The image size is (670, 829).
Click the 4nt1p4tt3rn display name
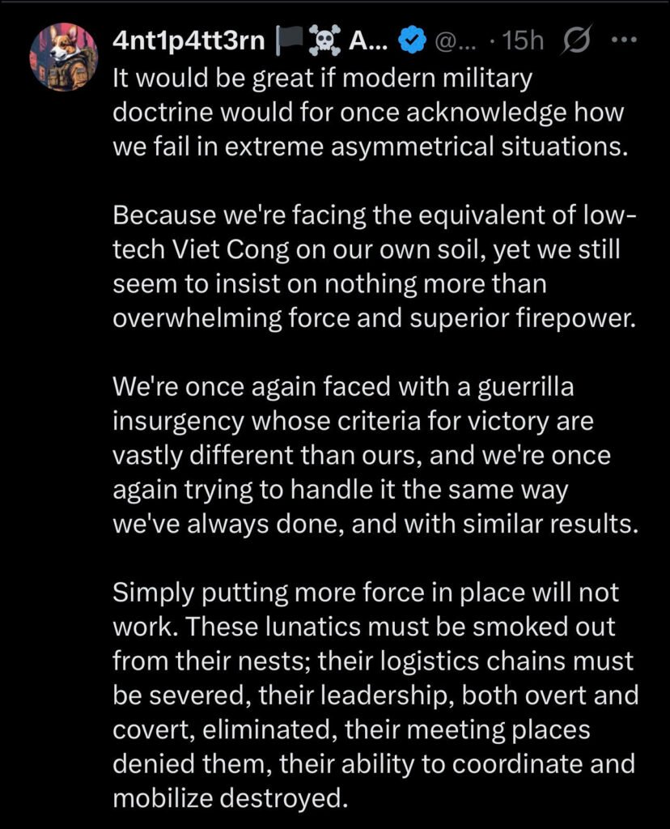[x=189, y=40]
